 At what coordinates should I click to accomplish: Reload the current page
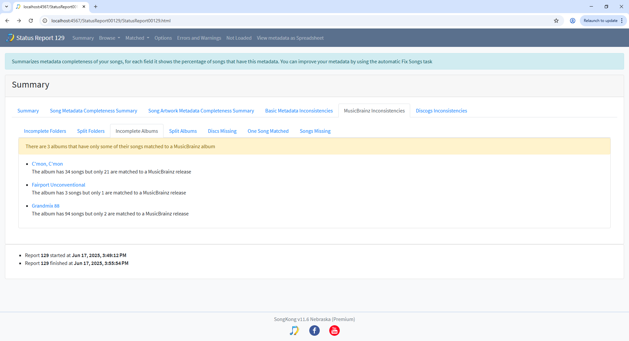click(x=31, y=21)
